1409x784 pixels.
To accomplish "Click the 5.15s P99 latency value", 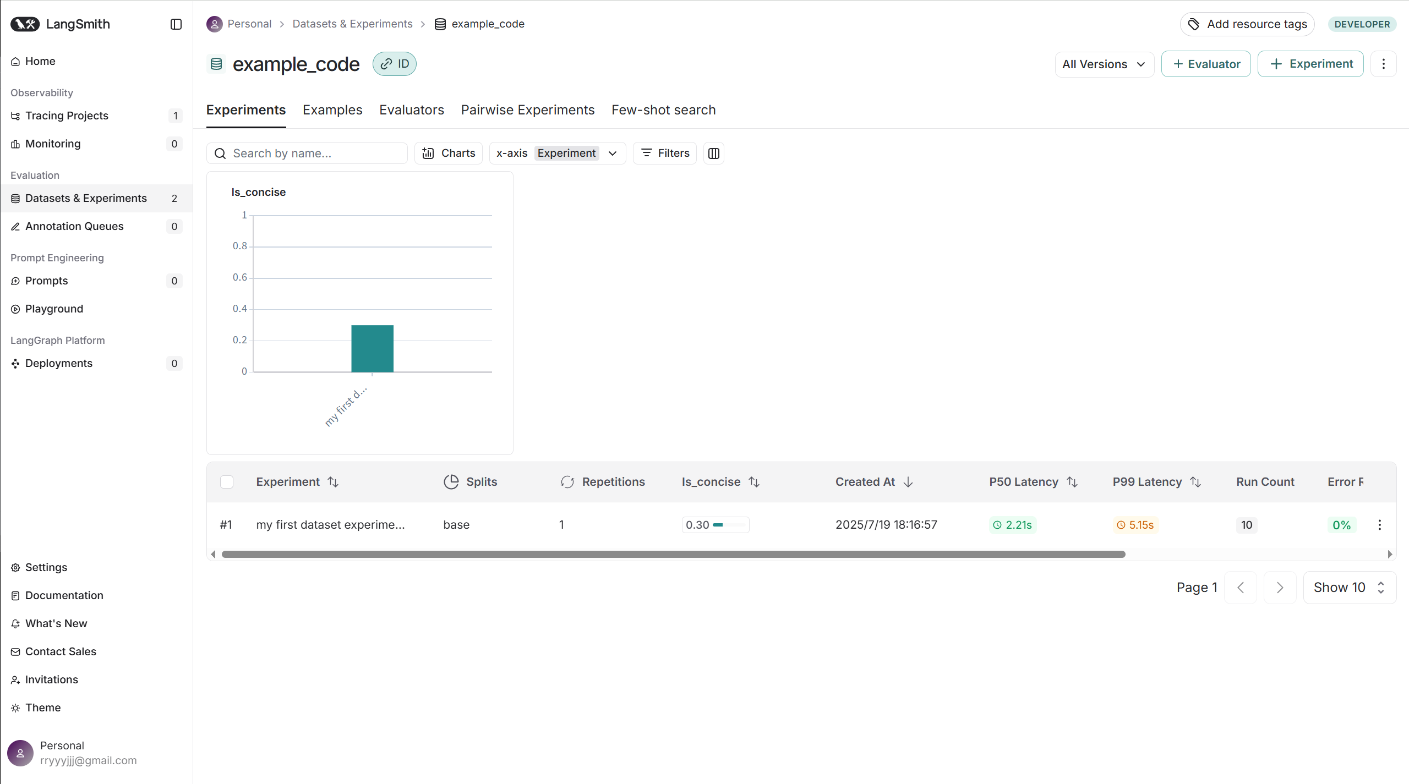I will click(x=1135, y=525).
